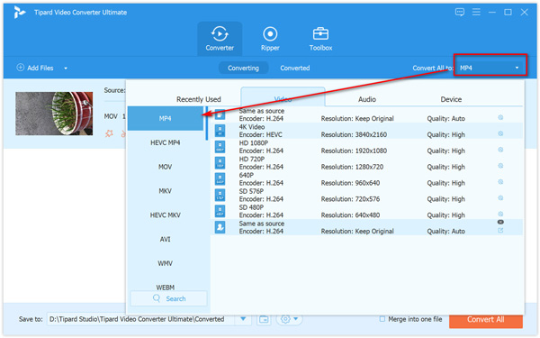Screen dimensions: 540x338
Task: Select MOV in the format list
Action: pyautogui.click(x=166, y=167)
